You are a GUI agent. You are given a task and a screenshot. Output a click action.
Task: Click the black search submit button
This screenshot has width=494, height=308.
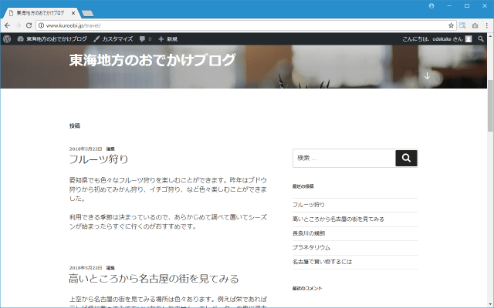(x=407, y=158)
